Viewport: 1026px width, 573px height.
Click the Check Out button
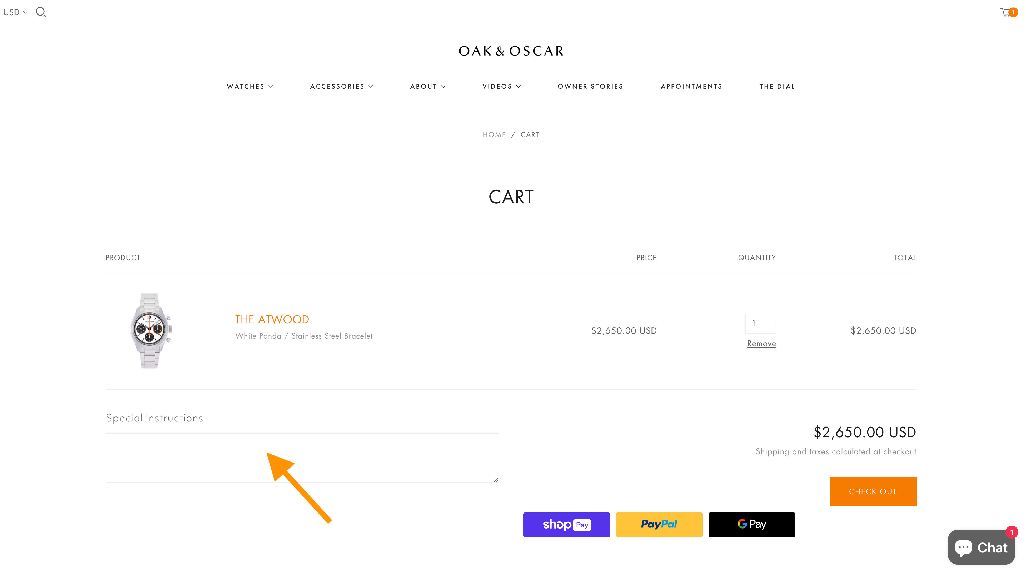tap(873, 491)
